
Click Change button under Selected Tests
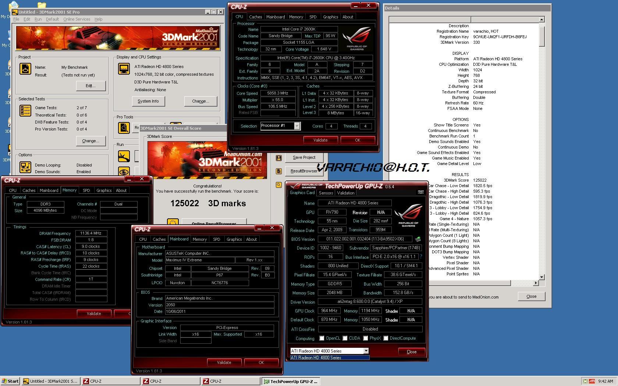tap(90, 141)
